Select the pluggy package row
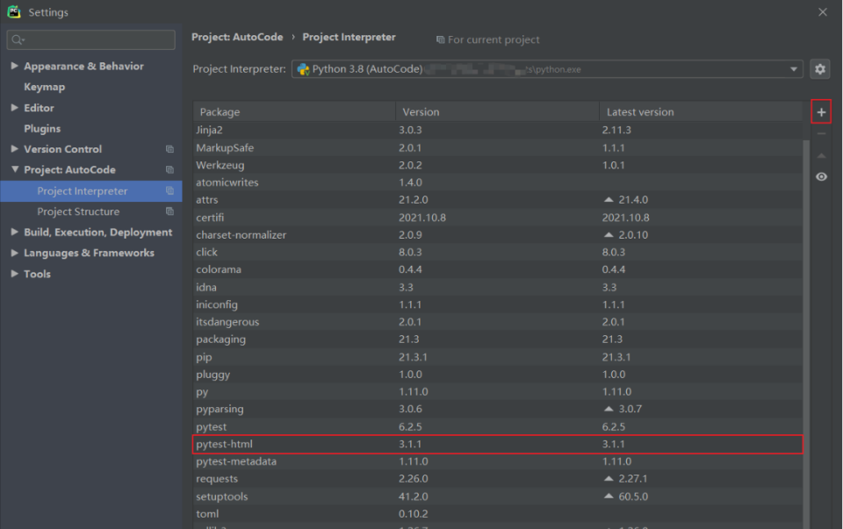Viewport: 843px width, 529px height. click(x=498, y=375)
